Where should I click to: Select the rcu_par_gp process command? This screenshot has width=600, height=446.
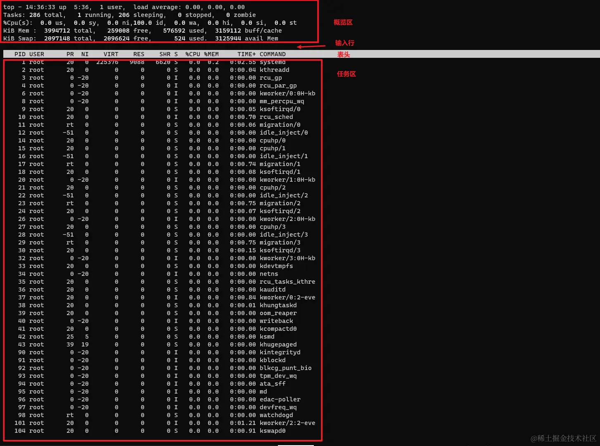click(278, 85)
